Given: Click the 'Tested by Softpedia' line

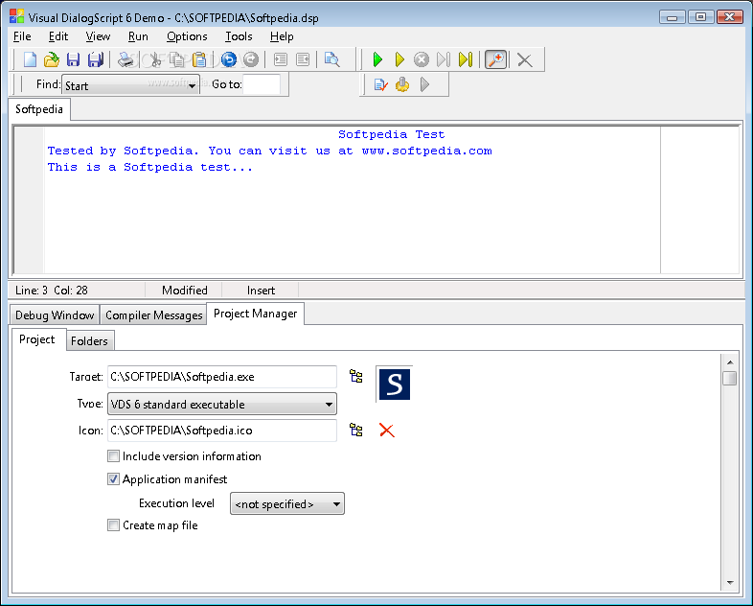Looking at the screenshot, I should click(x=269, y=151).
